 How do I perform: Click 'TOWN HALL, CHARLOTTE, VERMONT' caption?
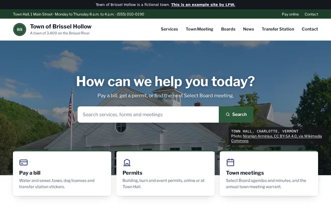265,131
